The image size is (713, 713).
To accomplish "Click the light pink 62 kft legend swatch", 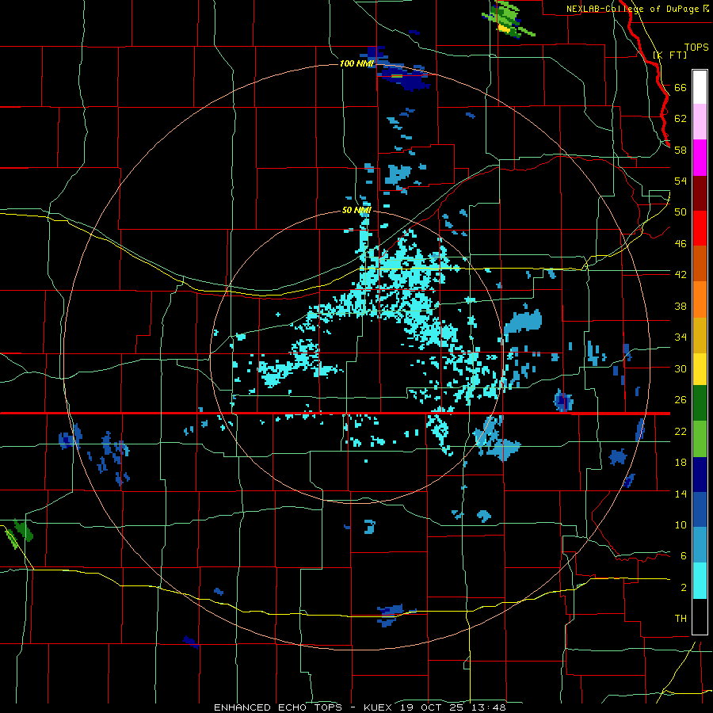I will tap(700, 122).
